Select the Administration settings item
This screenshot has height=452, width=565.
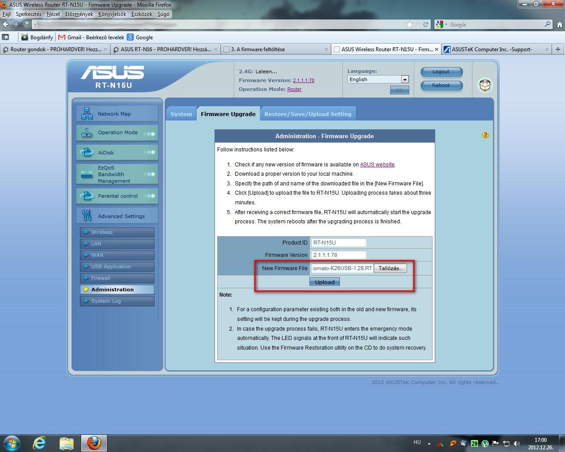point(117,290)
